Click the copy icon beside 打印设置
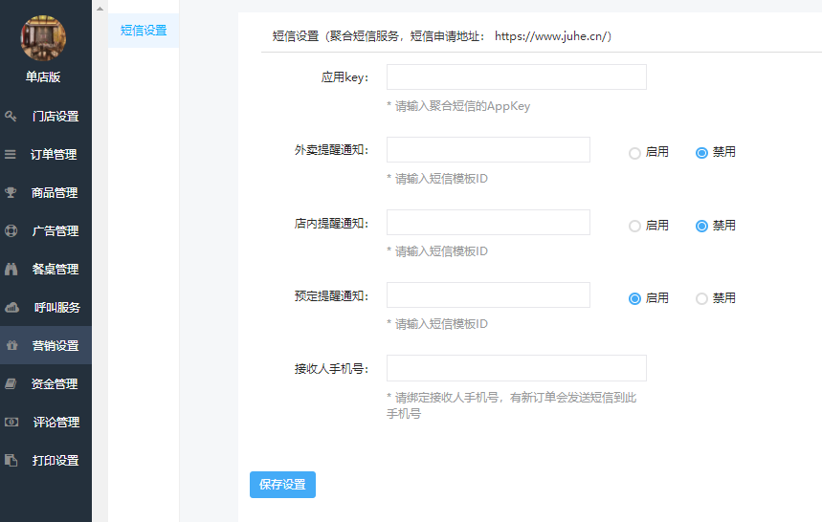The width and height of the screenshot is (822, 522). pos(11,460)
